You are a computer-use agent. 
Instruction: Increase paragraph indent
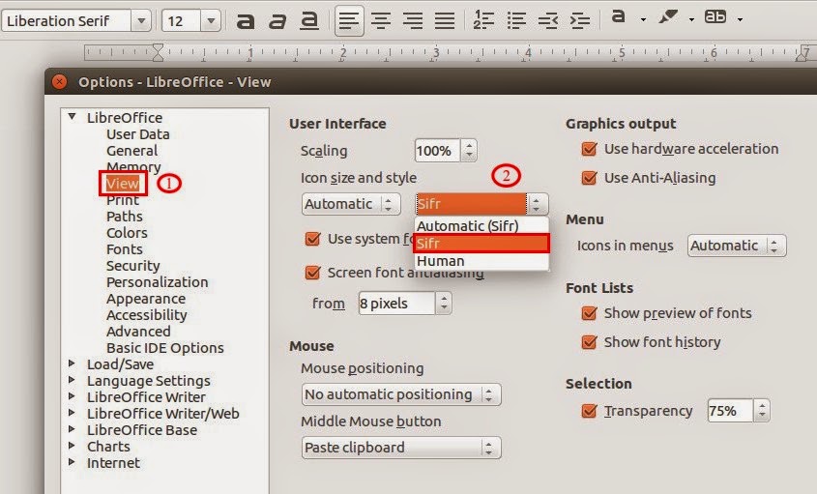point(580,21)
